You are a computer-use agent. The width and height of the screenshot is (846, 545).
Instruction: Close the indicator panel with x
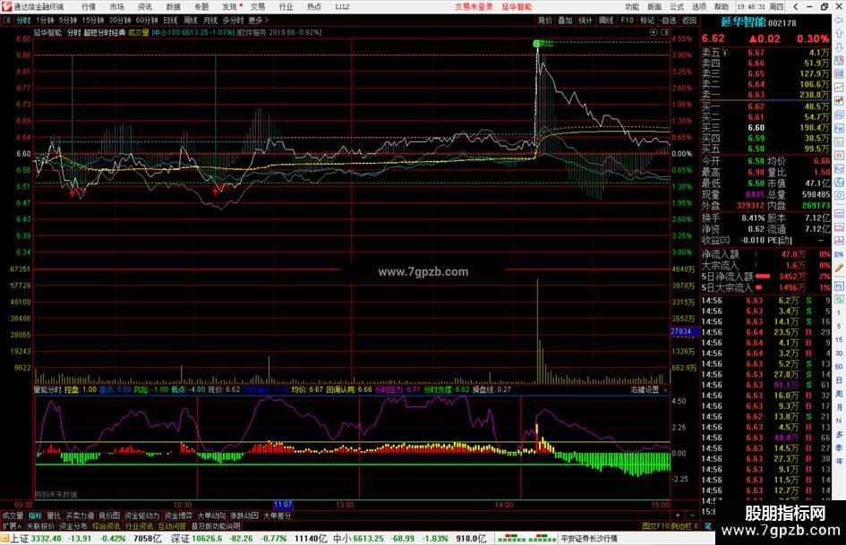665,389
